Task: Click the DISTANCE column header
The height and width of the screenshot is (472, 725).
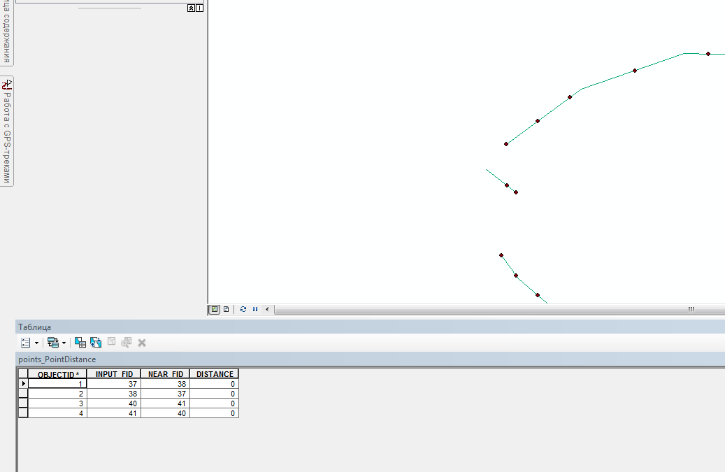Action: [x=215, y=374]
